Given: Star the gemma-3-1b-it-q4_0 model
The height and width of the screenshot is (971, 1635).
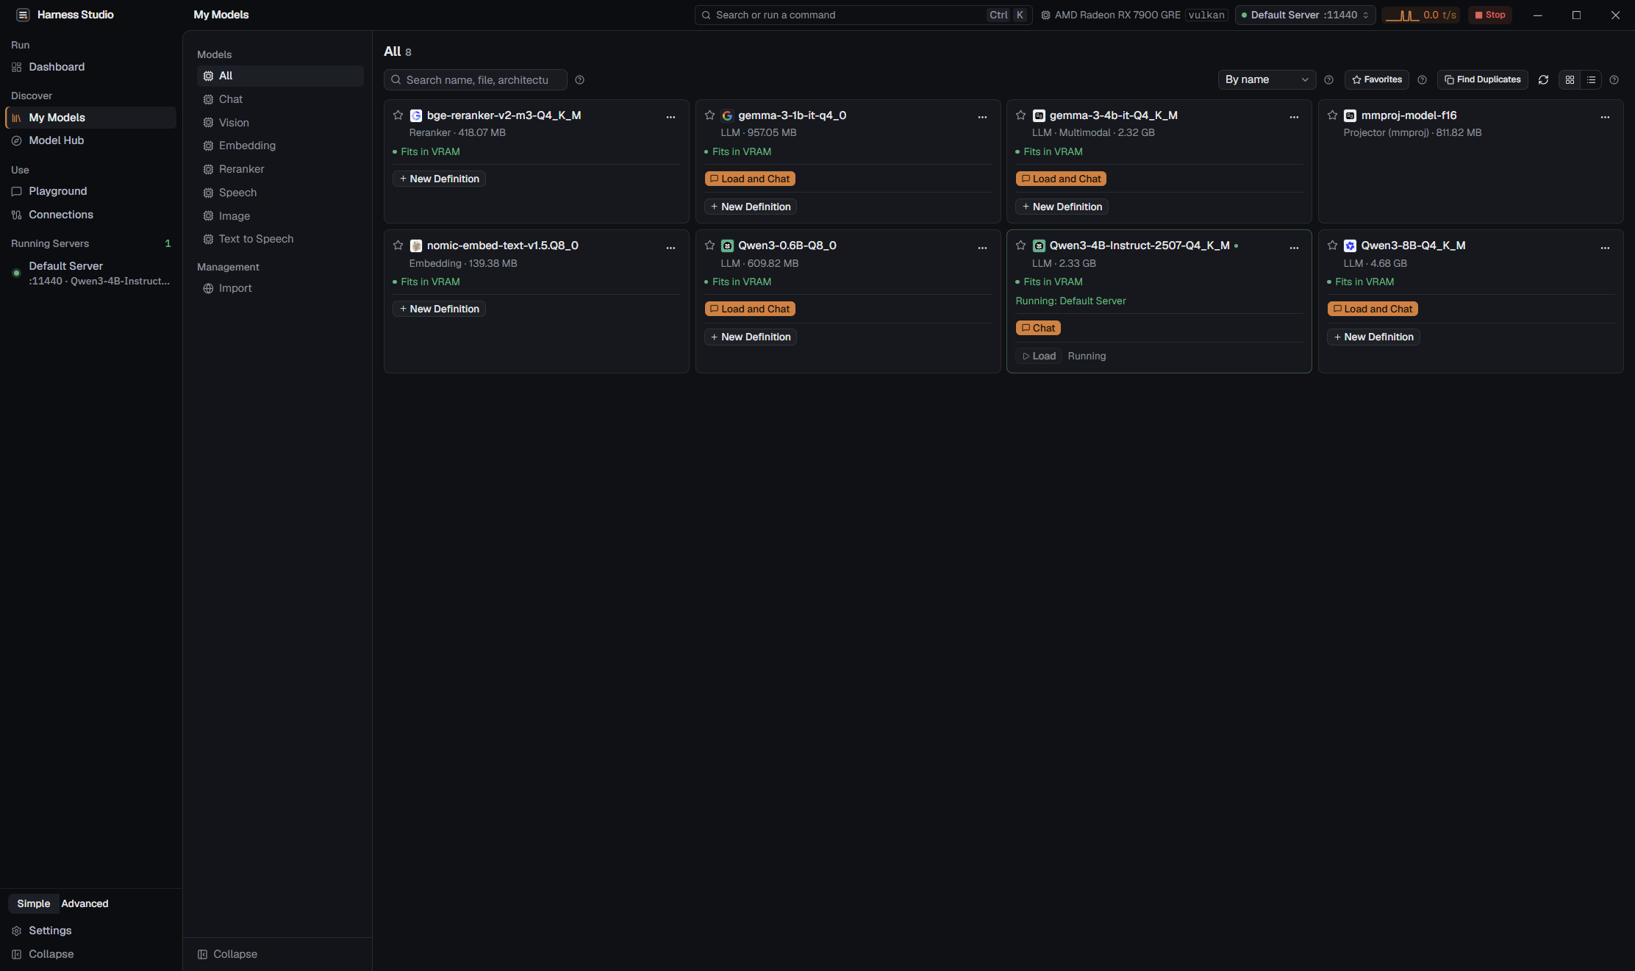Looking at the screenshot, I should (x=709, y=115).
